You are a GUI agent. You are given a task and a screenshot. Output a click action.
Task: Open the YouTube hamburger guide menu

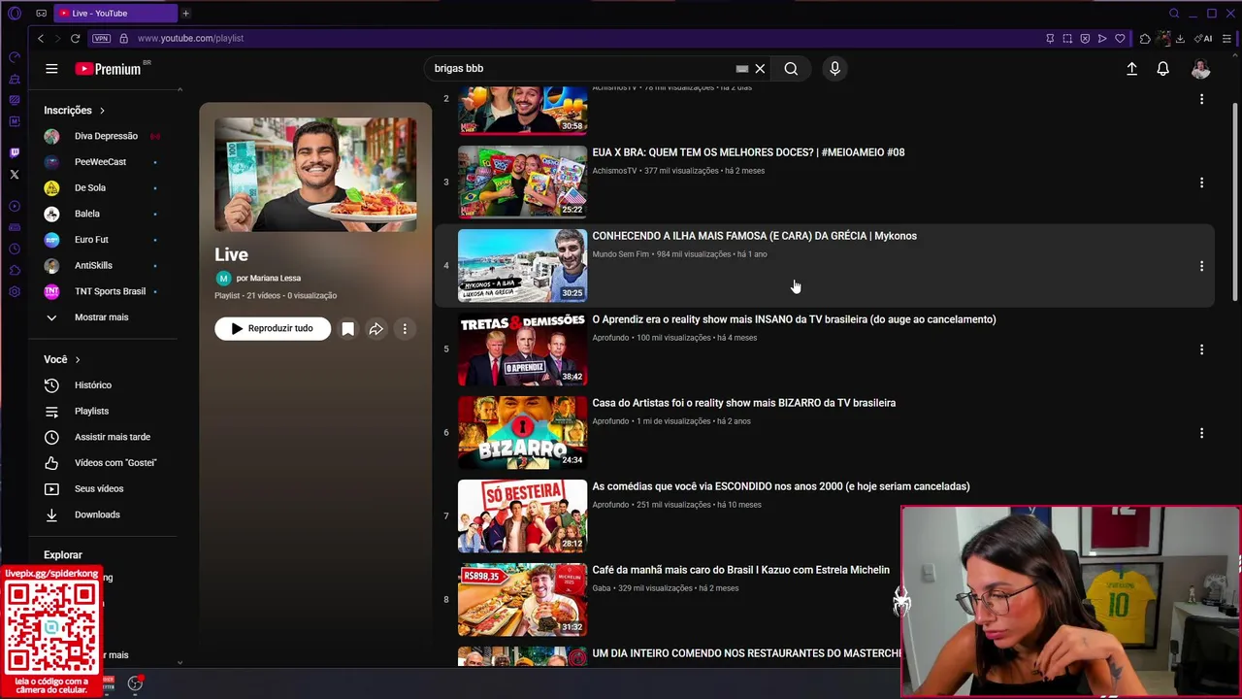51,69
